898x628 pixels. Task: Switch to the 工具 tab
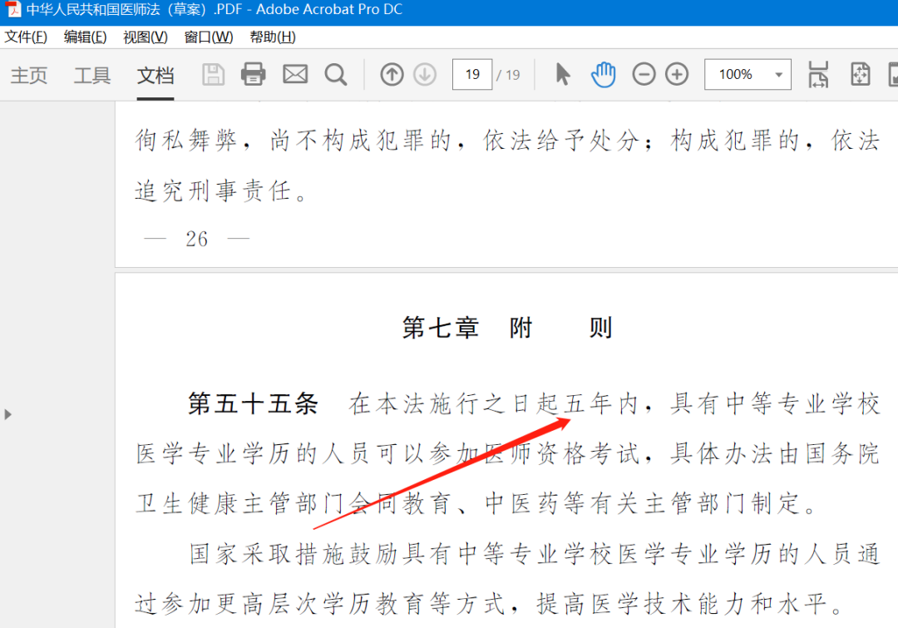tap(91, 75)
